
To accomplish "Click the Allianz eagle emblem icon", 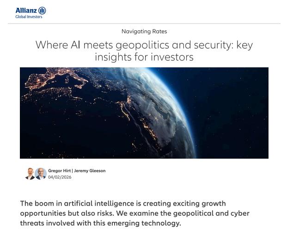I will [43, 11].
